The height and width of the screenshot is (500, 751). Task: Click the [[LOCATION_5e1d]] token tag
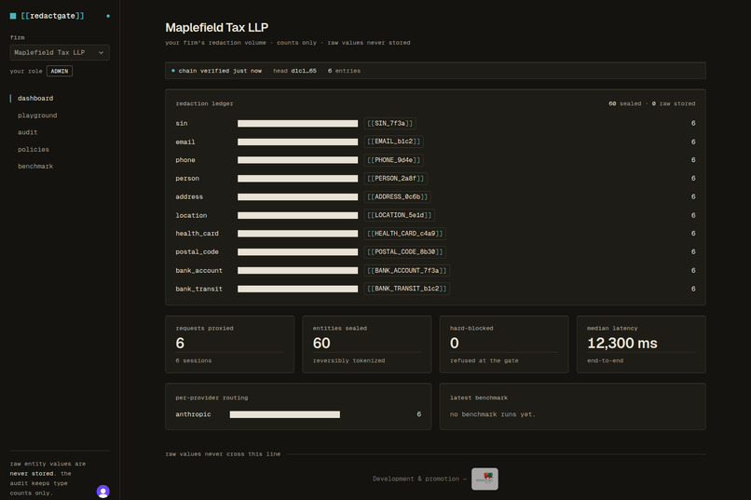[x=400, y=215]
